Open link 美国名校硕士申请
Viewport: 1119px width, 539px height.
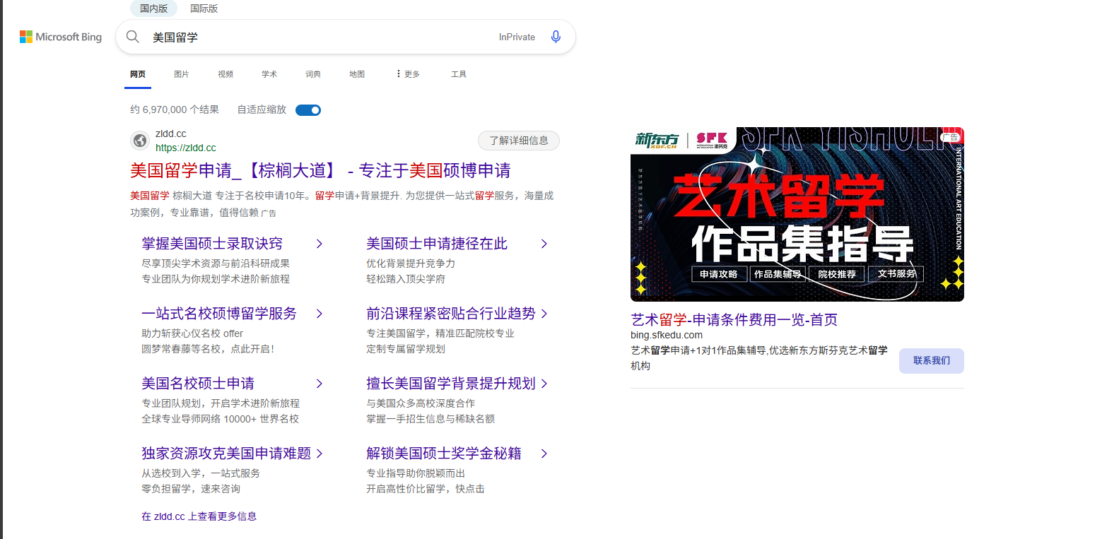[198, 384]
